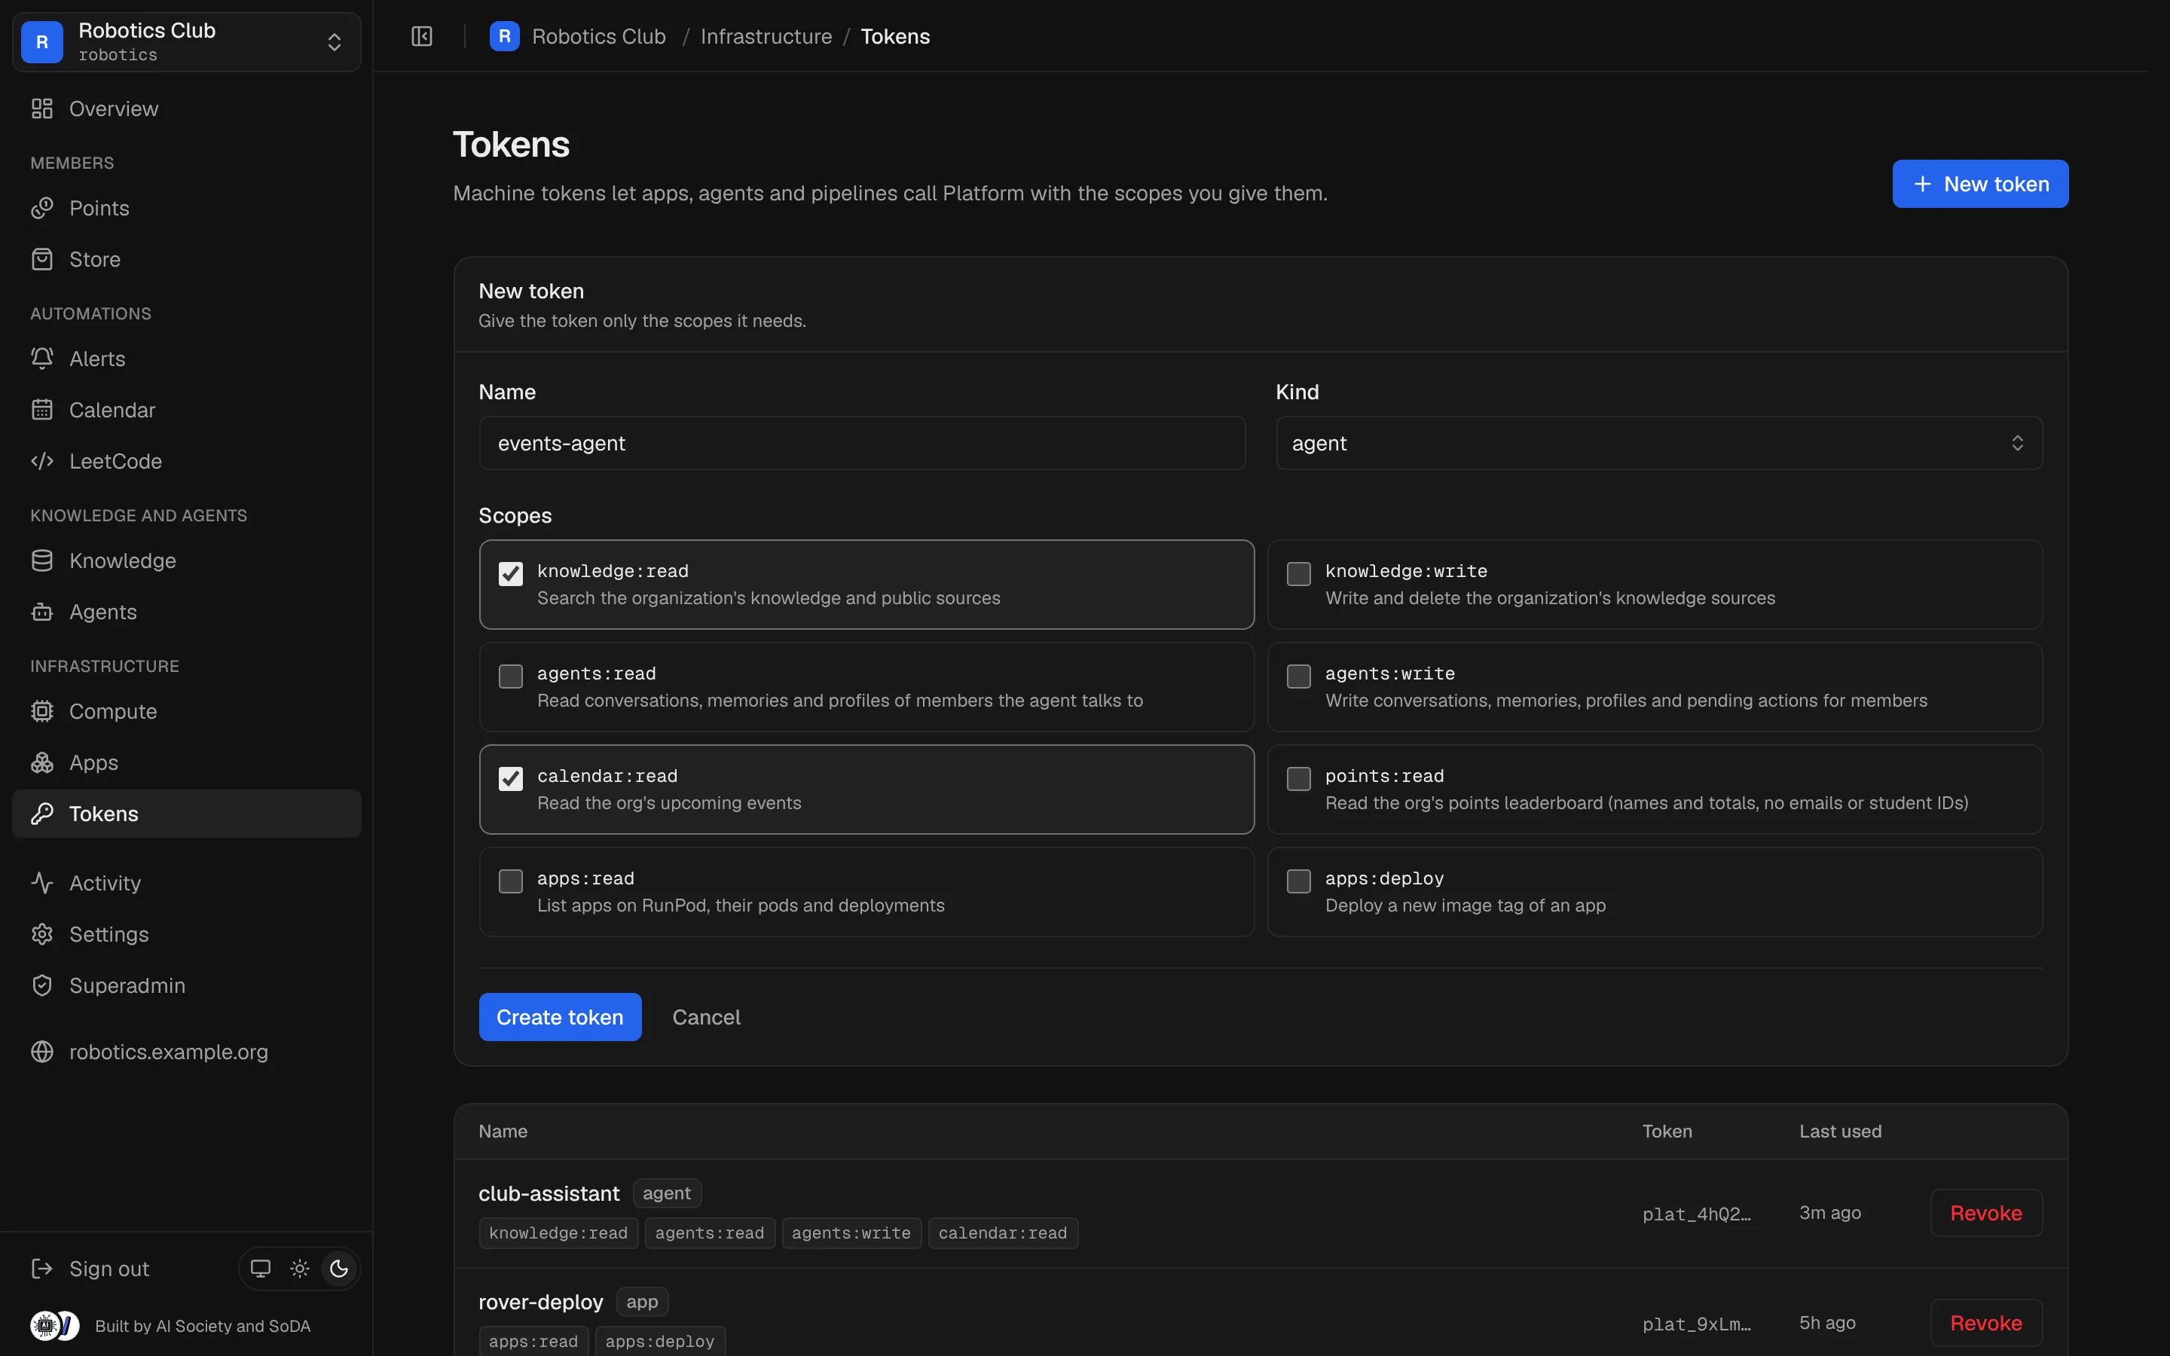Check the agents:read scope
This screenshot has height=1356, width=2170.
pos(510,675)
